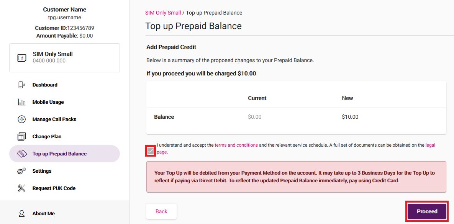The width and height of the screenshot is (454, 224).
Task: Tick the terms and conditions acceptance checkbox
Action: point(151,151)
